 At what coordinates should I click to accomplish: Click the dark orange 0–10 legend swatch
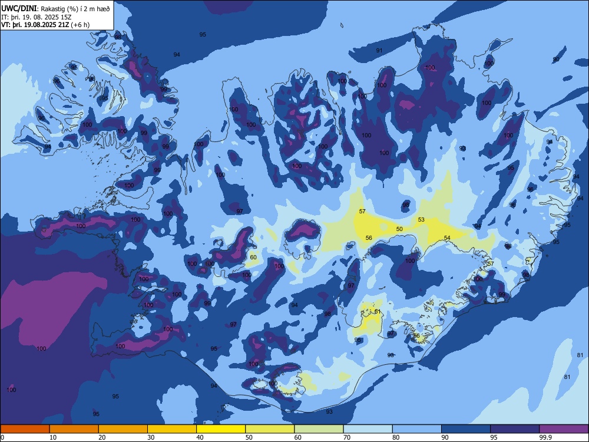coord(25,429)
